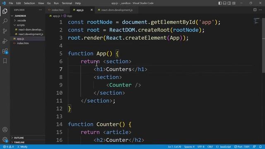Change end of line sequence CRLF
Viewport: 265px width, 149px height.
point(210,147)
